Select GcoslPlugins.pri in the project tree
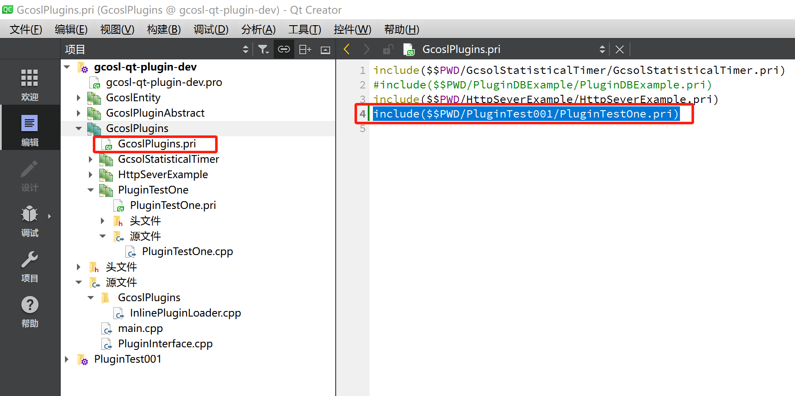The image size is (795, 396). tap(157, 144)
